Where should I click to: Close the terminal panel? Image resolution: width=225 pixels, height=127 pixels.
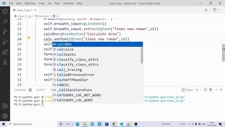pos(221,90)
